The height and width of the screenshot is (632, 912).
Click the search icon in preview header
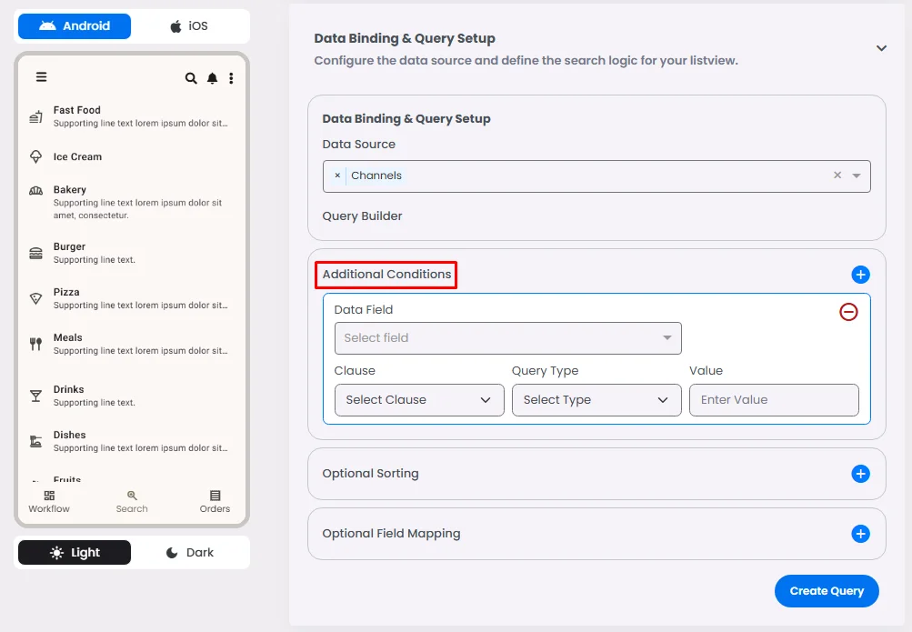pyautogui.click(x=191, y=78)
